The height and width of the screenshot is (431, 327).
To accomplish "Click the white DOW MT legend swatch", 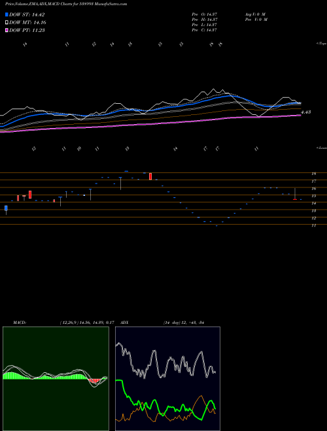I will 7,23.
